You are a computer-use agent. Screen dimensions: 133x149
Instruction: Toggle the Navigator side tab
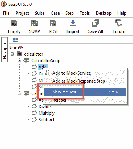click(5, 50)
